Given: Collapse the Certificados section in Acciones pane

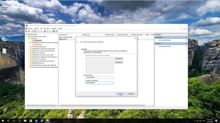Looking at the screenshot, I should click(186, 37).
